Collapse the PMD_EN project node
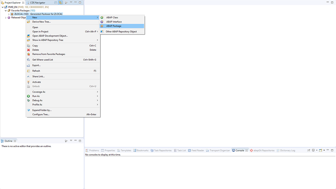 3,7
